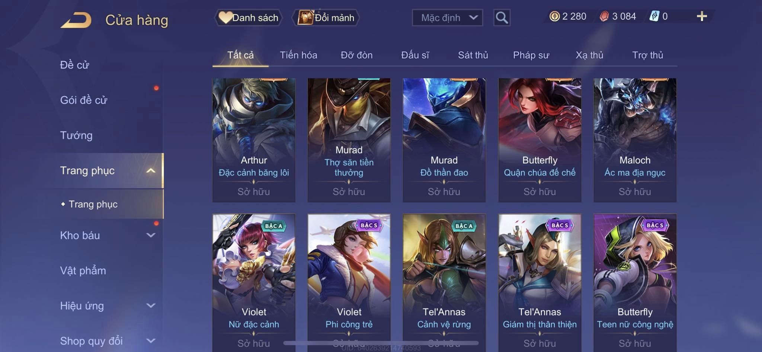Tap the plus icon to add currency
This screenshot has width=762, height=352.
pyautogui.click(x=702, y=16)
